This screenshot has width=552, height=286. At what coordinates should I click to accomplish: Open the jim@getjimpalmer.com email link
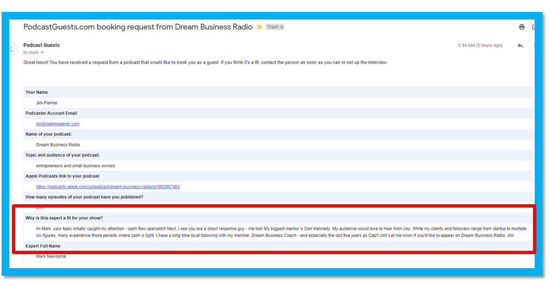pos(58,124)
